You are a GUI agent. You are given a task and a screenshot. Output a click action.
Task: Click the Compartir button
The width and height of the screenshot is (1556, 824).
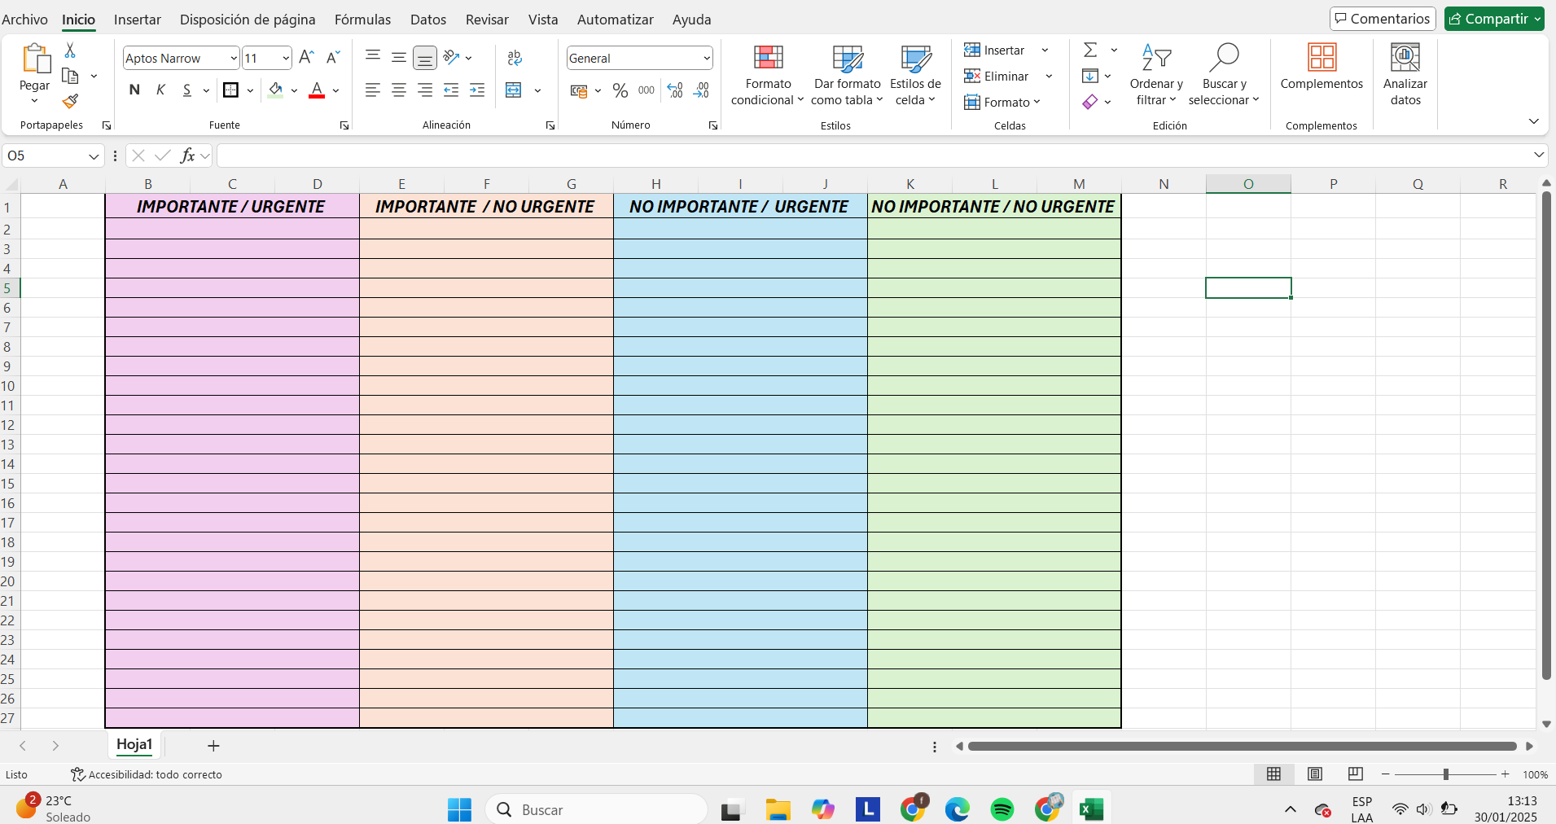click(1494, 19)
